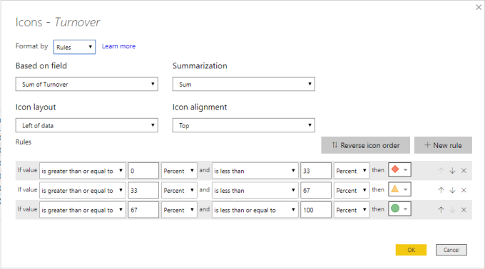Open the Based on field dropdown

(x=86, y=84)
